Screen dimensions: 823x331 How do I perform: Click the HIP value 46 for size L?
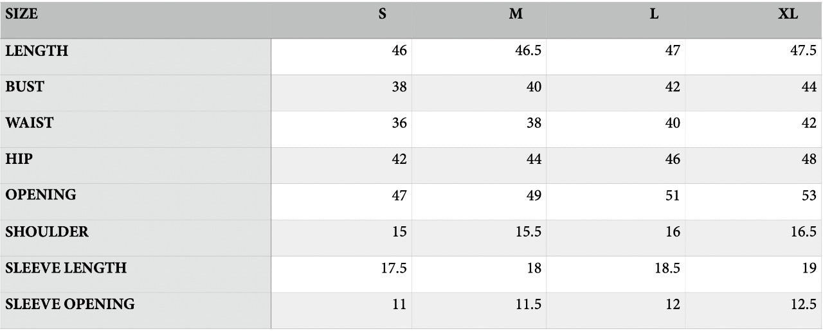point(673,159)
